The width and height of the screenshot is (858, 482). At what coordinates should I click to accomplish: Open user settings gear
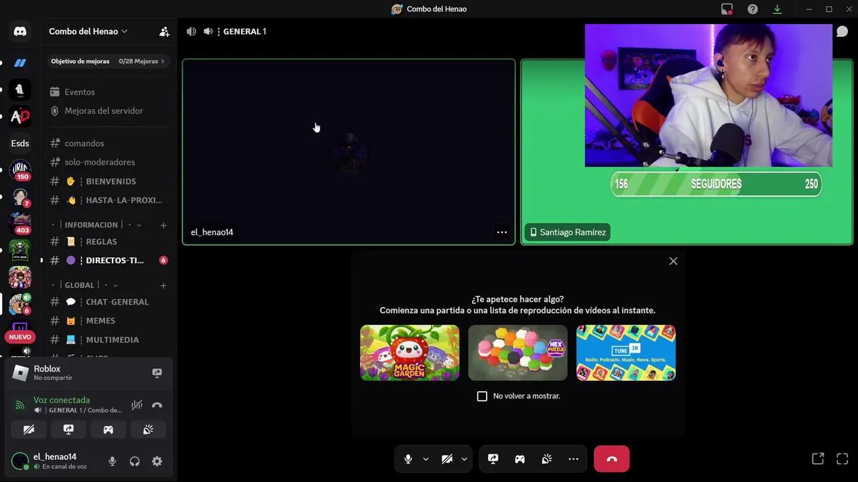coord(157,461)
